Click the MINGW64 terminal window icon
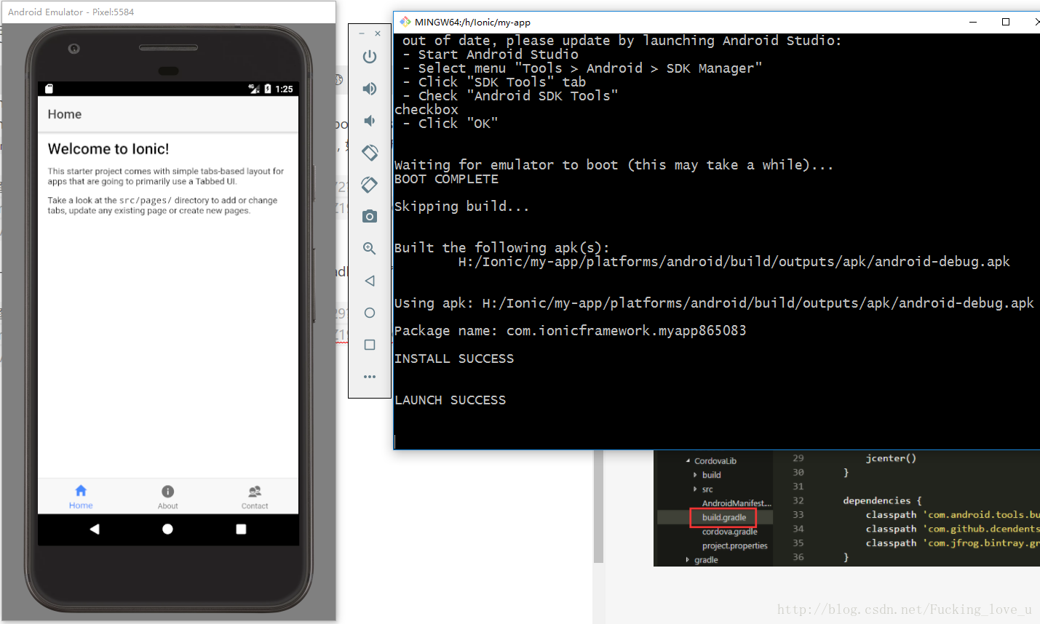 click(405, 22)
